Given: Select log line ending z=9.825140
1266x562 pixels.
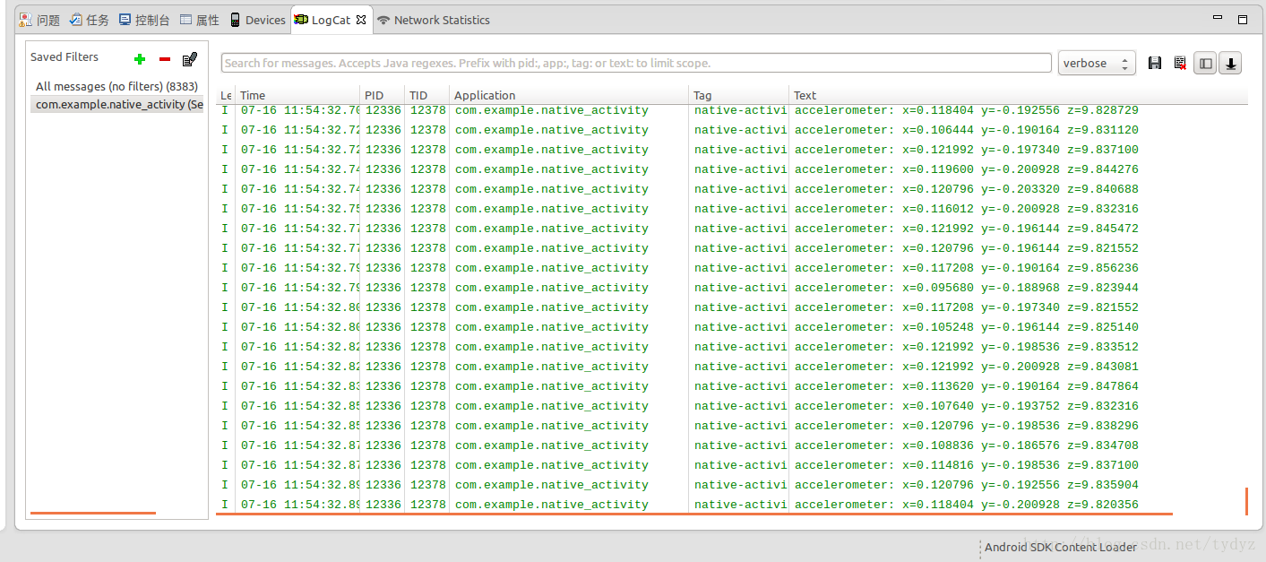Looking at the screenshot, I should 733,327.
